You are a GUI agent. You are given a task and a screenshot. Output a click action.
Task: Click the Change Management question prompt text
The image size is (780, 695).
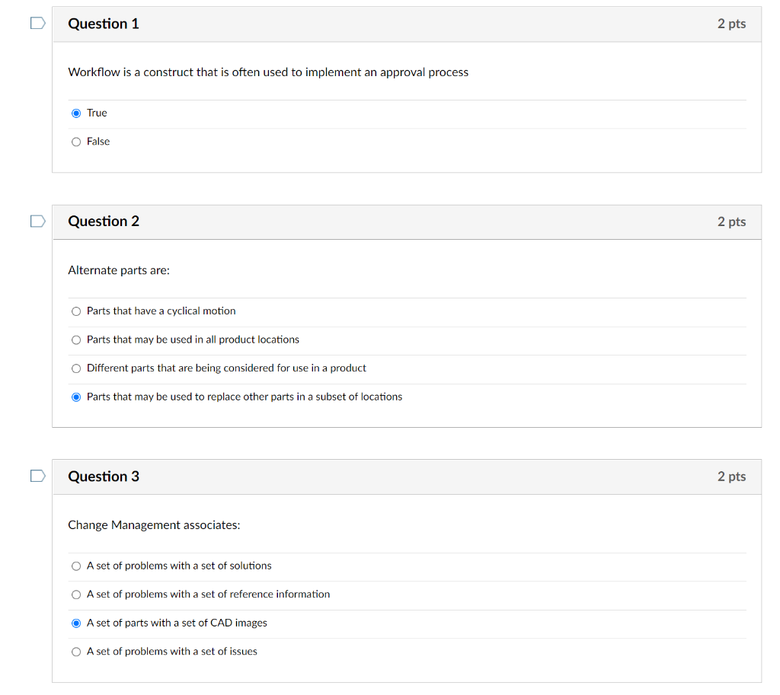(x=154, y=525)
